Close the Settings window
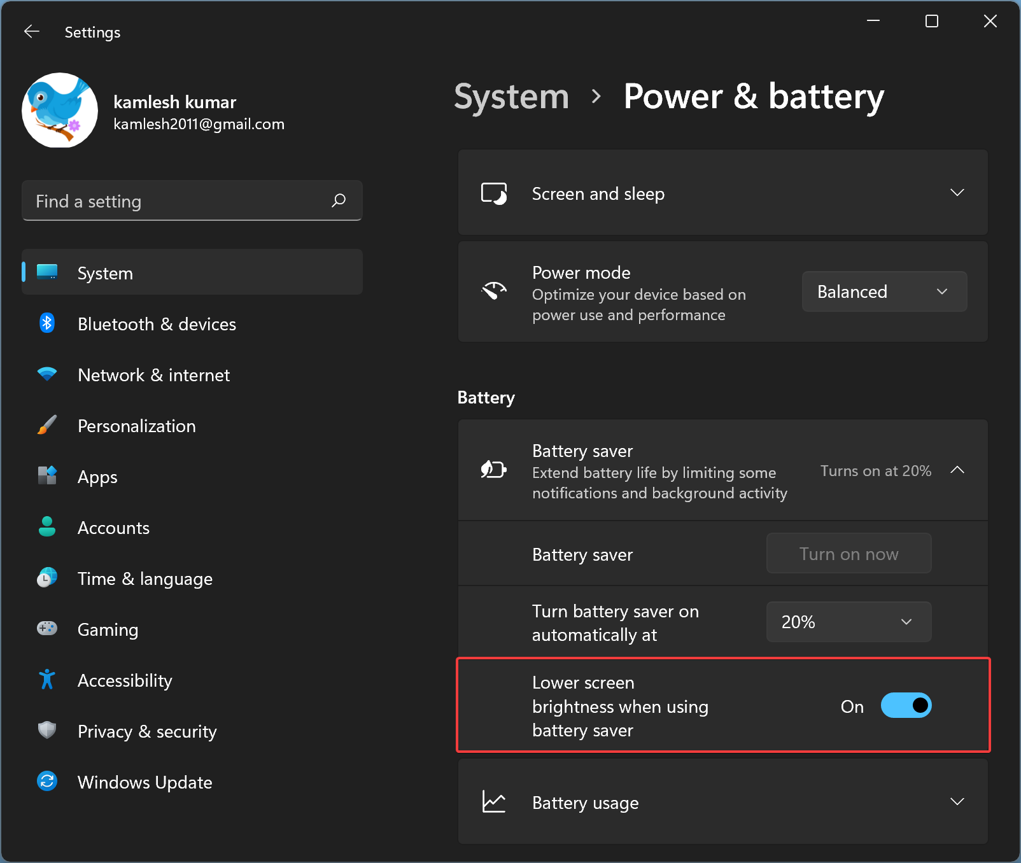The height and width of the screenshot is (863, 1021). [990, 21]
